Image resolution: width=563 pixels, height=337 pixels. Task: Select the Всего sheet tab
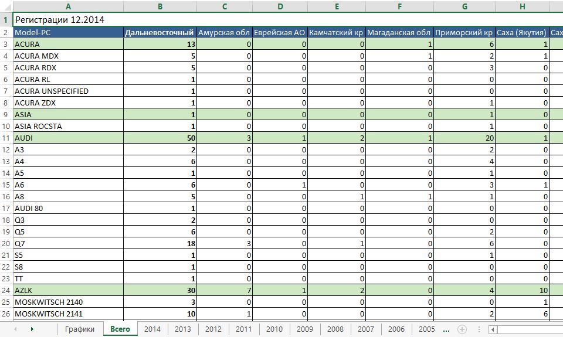[120, 329]
